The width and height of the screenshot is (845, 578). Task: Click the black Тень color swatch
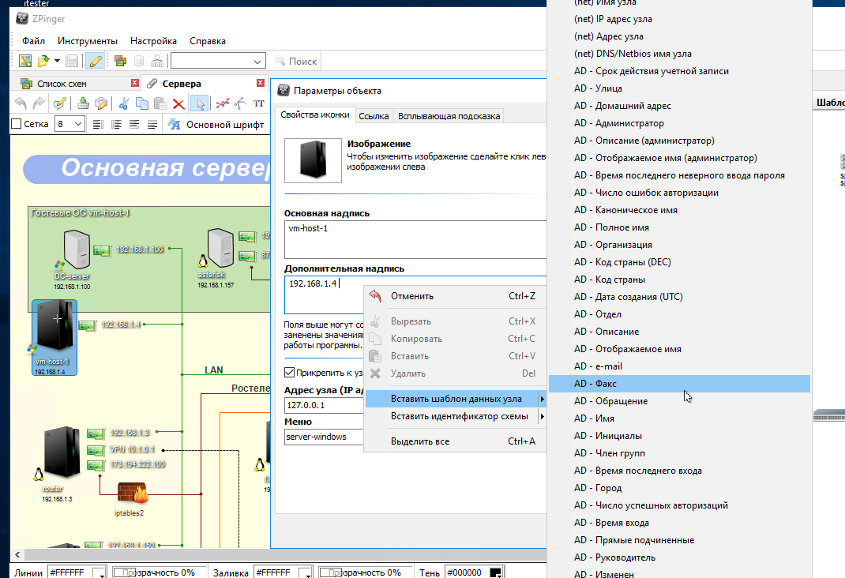point(495,572)
